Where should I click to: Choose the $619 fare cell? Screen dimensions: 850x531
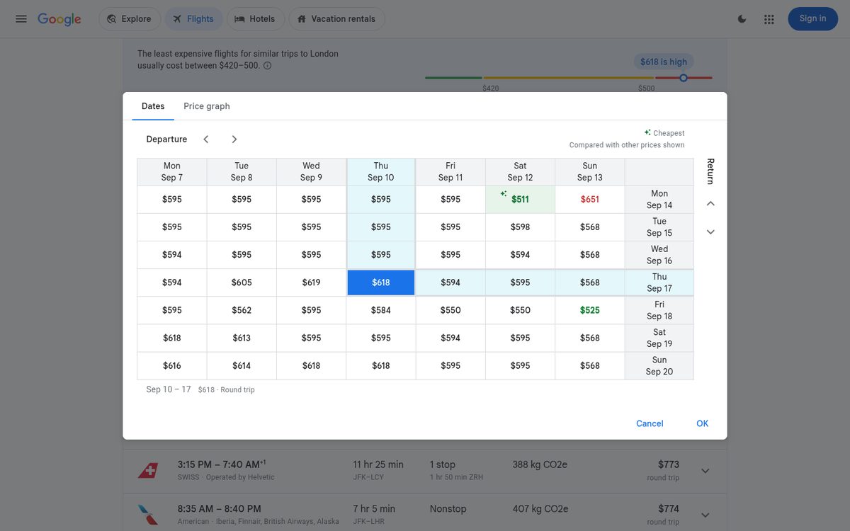click(x=311, y=282)
